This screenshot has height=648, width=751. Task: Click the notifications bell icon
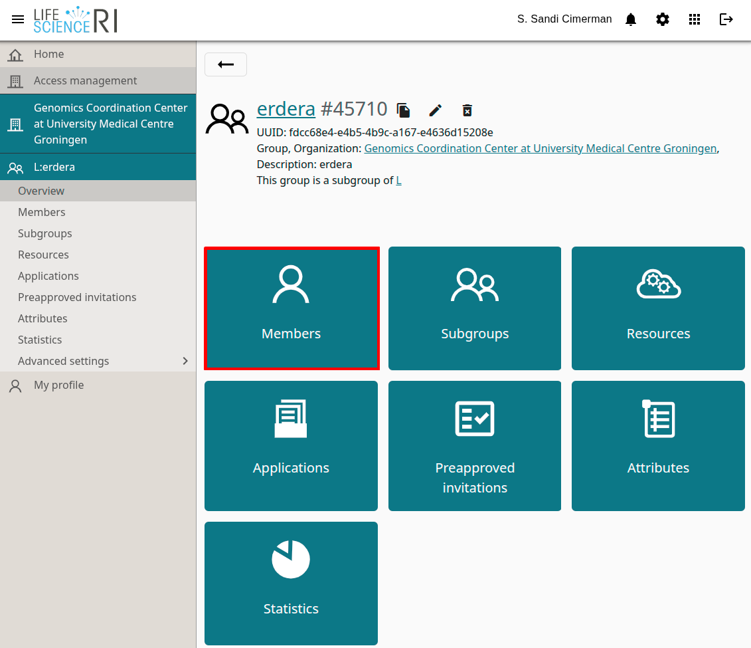click(631, 19)
